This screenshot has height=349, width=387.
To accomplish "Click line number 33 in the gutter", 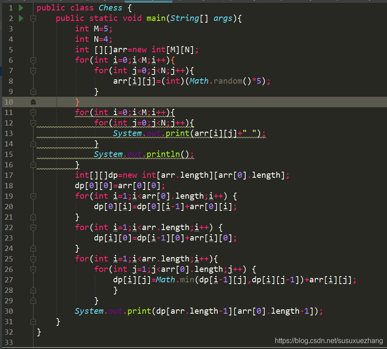I will [9, 342].
